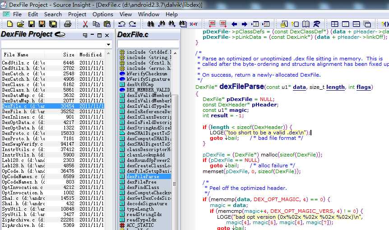The width and height of the screenshot is (389, 230).
Task: Click the Search Files binoculars icon
Action: click(183, 24)
